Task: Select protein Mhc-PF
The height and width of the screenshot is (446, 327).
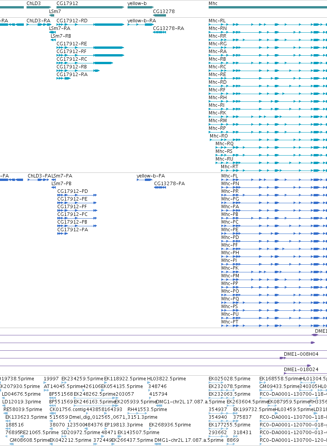Action: [x=230, y=245]
